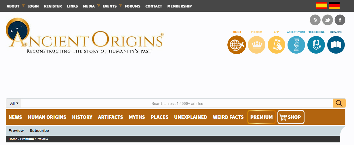The width and height of the screenshot is (354, 145).
Task: Select the Ancestry DNA helix icon
Action: [296, 45]
